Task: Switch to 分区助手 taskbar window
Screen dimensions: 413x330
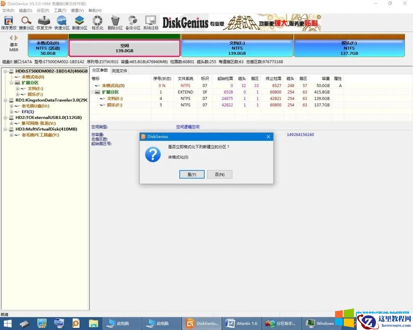Action: pos(281,324)
